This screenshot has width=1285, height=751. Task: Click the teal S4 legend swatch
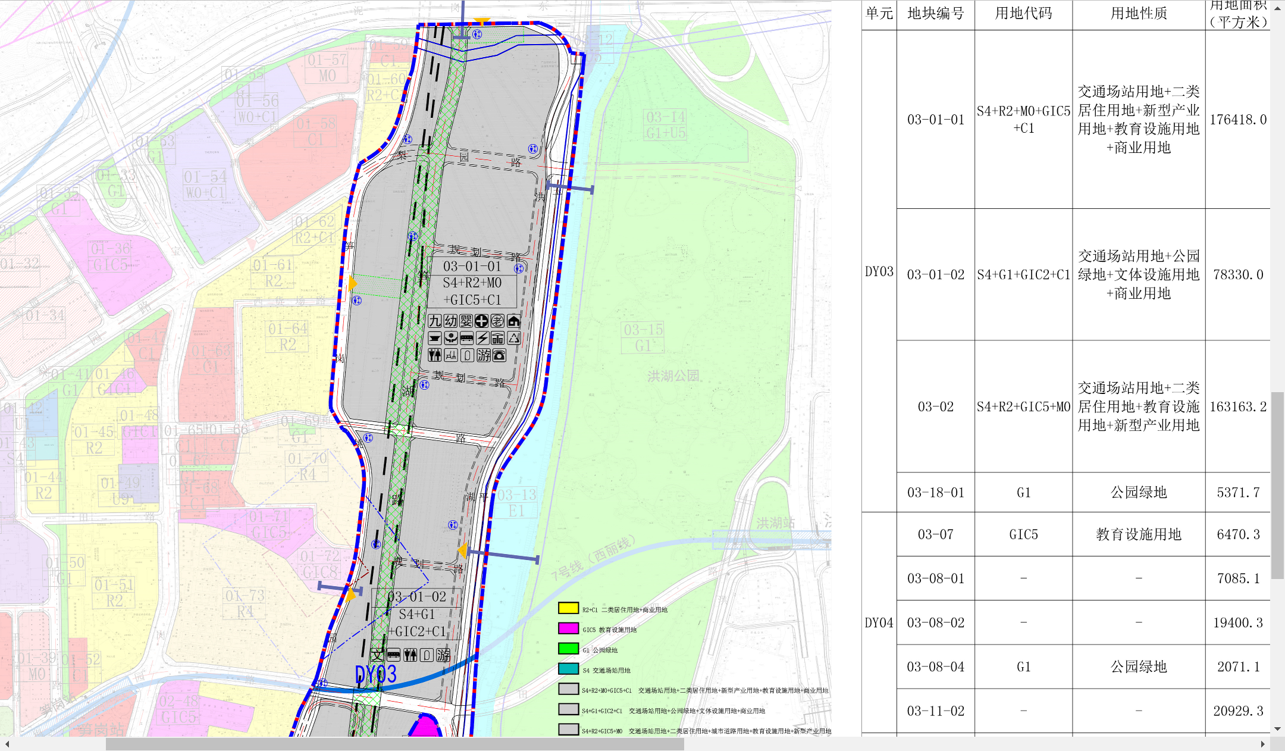pos(568,669)
